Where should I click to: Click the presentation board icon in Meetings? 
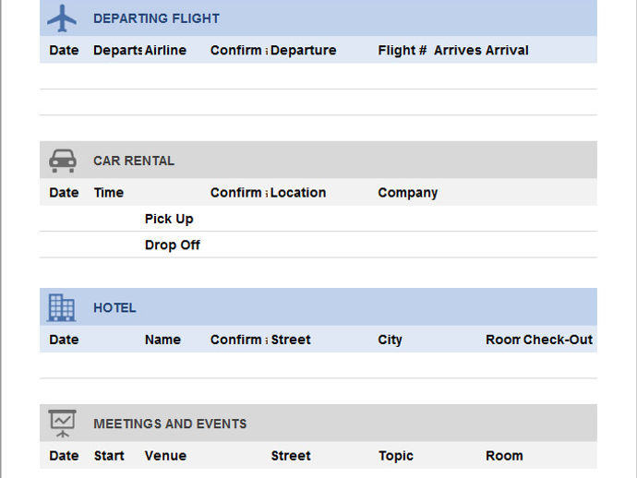point(62,424)
